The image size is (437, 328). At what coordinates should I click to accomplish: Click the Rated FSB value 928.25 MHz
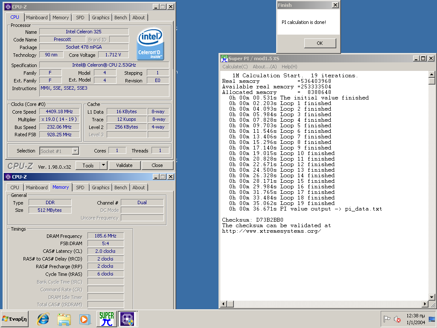[x=59, y=135]
